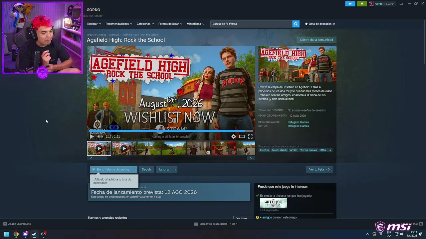Play the Agefield High trailer
Screen dimensions: 426x239
(x=92, y=136)
